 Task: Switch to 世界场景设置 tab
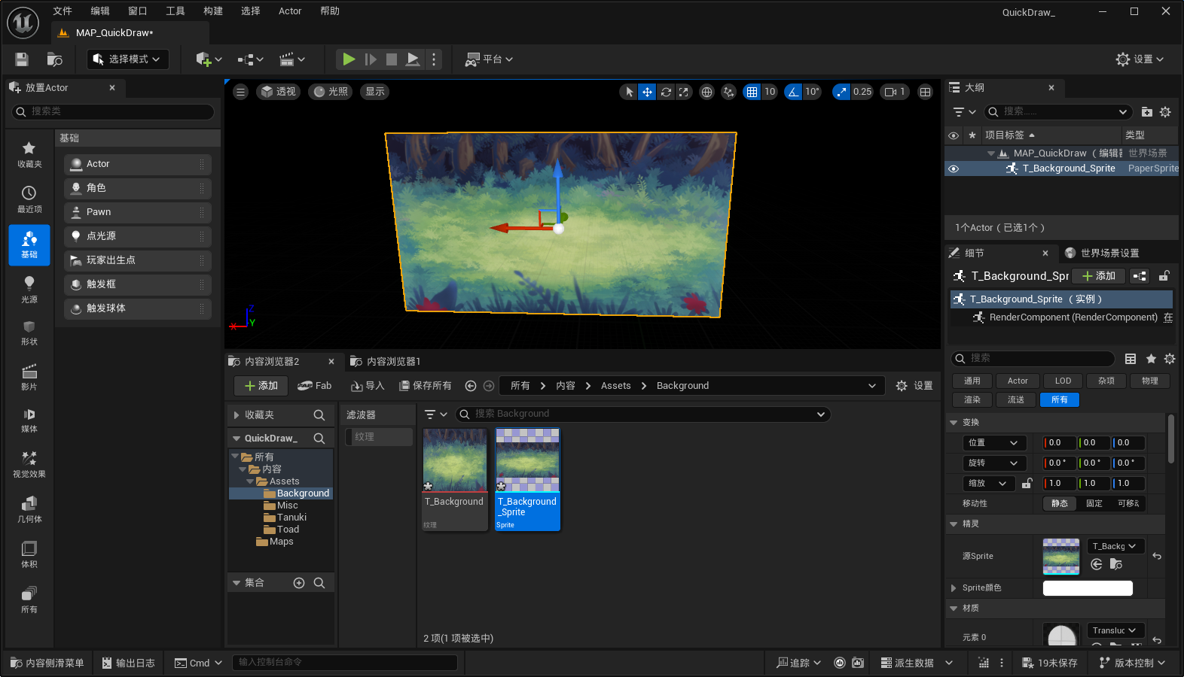point(1101,253)
